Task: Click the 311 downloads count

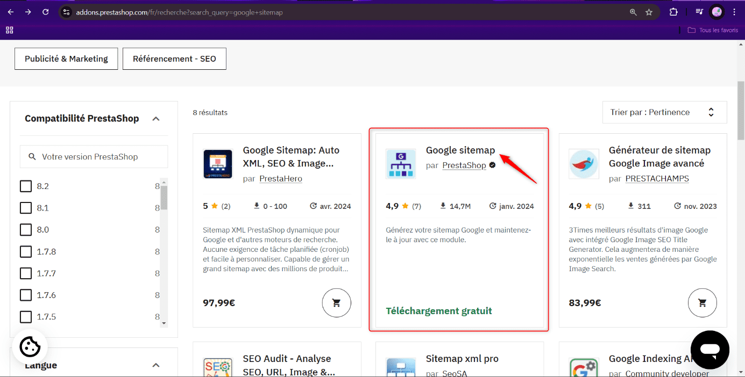Action: point(639,206)
